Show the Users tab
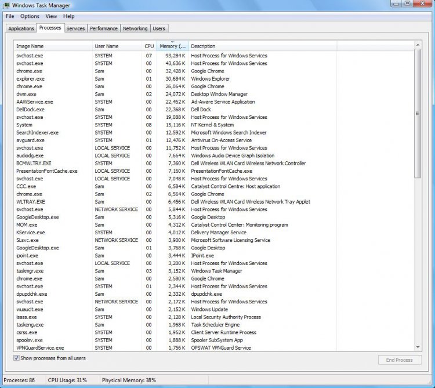This screenshot has height=388, width=435. coord(159,28)
